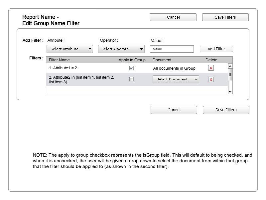
Task: Delete the Attribute1 = 2 filter
Action: pos(211,68)
